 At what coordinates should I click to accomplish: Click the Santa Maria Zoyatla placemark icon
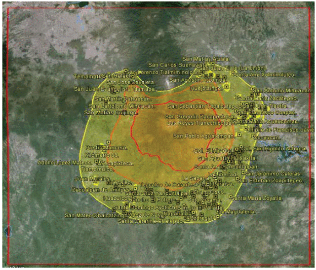[231, 197]
